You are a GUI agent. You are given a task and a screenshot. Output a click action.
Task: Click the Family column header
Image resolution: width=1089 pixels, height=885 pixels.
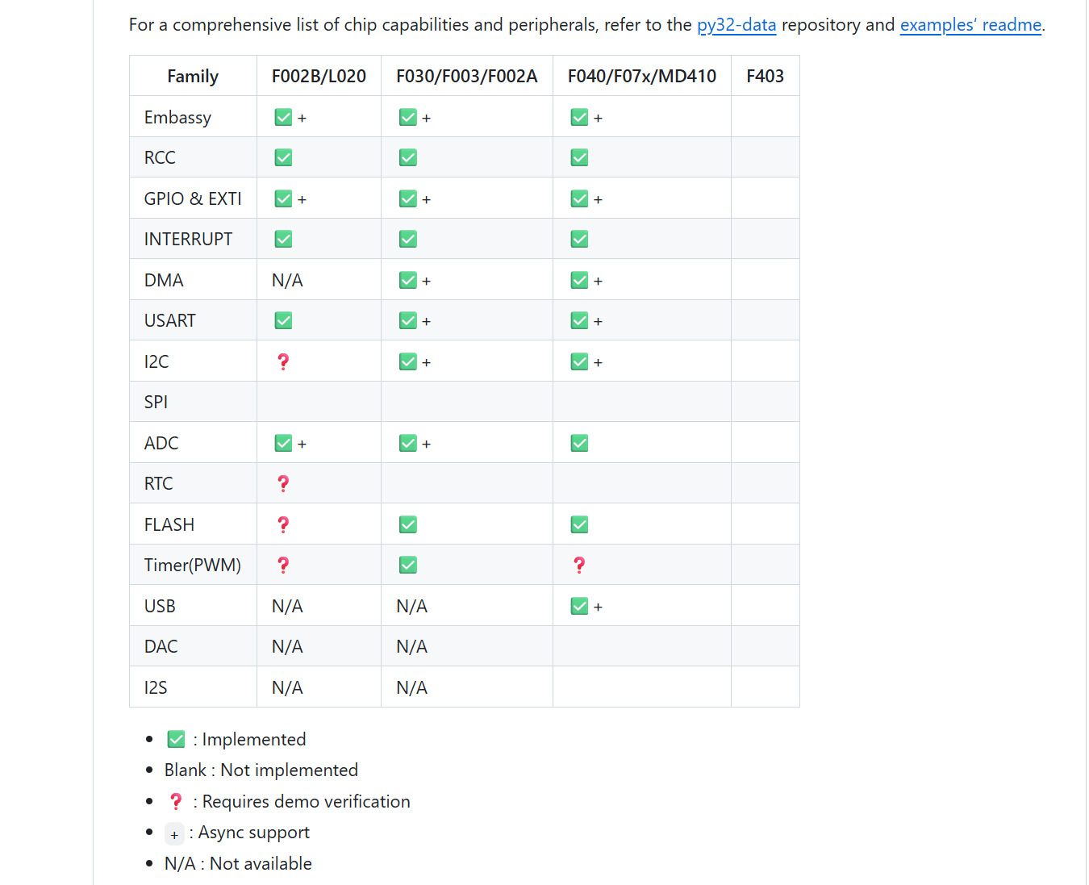[x=193, y=76]
